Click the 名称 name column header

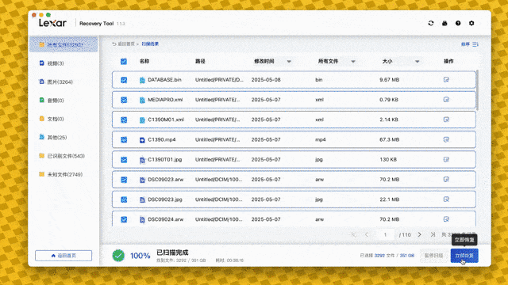(x=144, y=62)
